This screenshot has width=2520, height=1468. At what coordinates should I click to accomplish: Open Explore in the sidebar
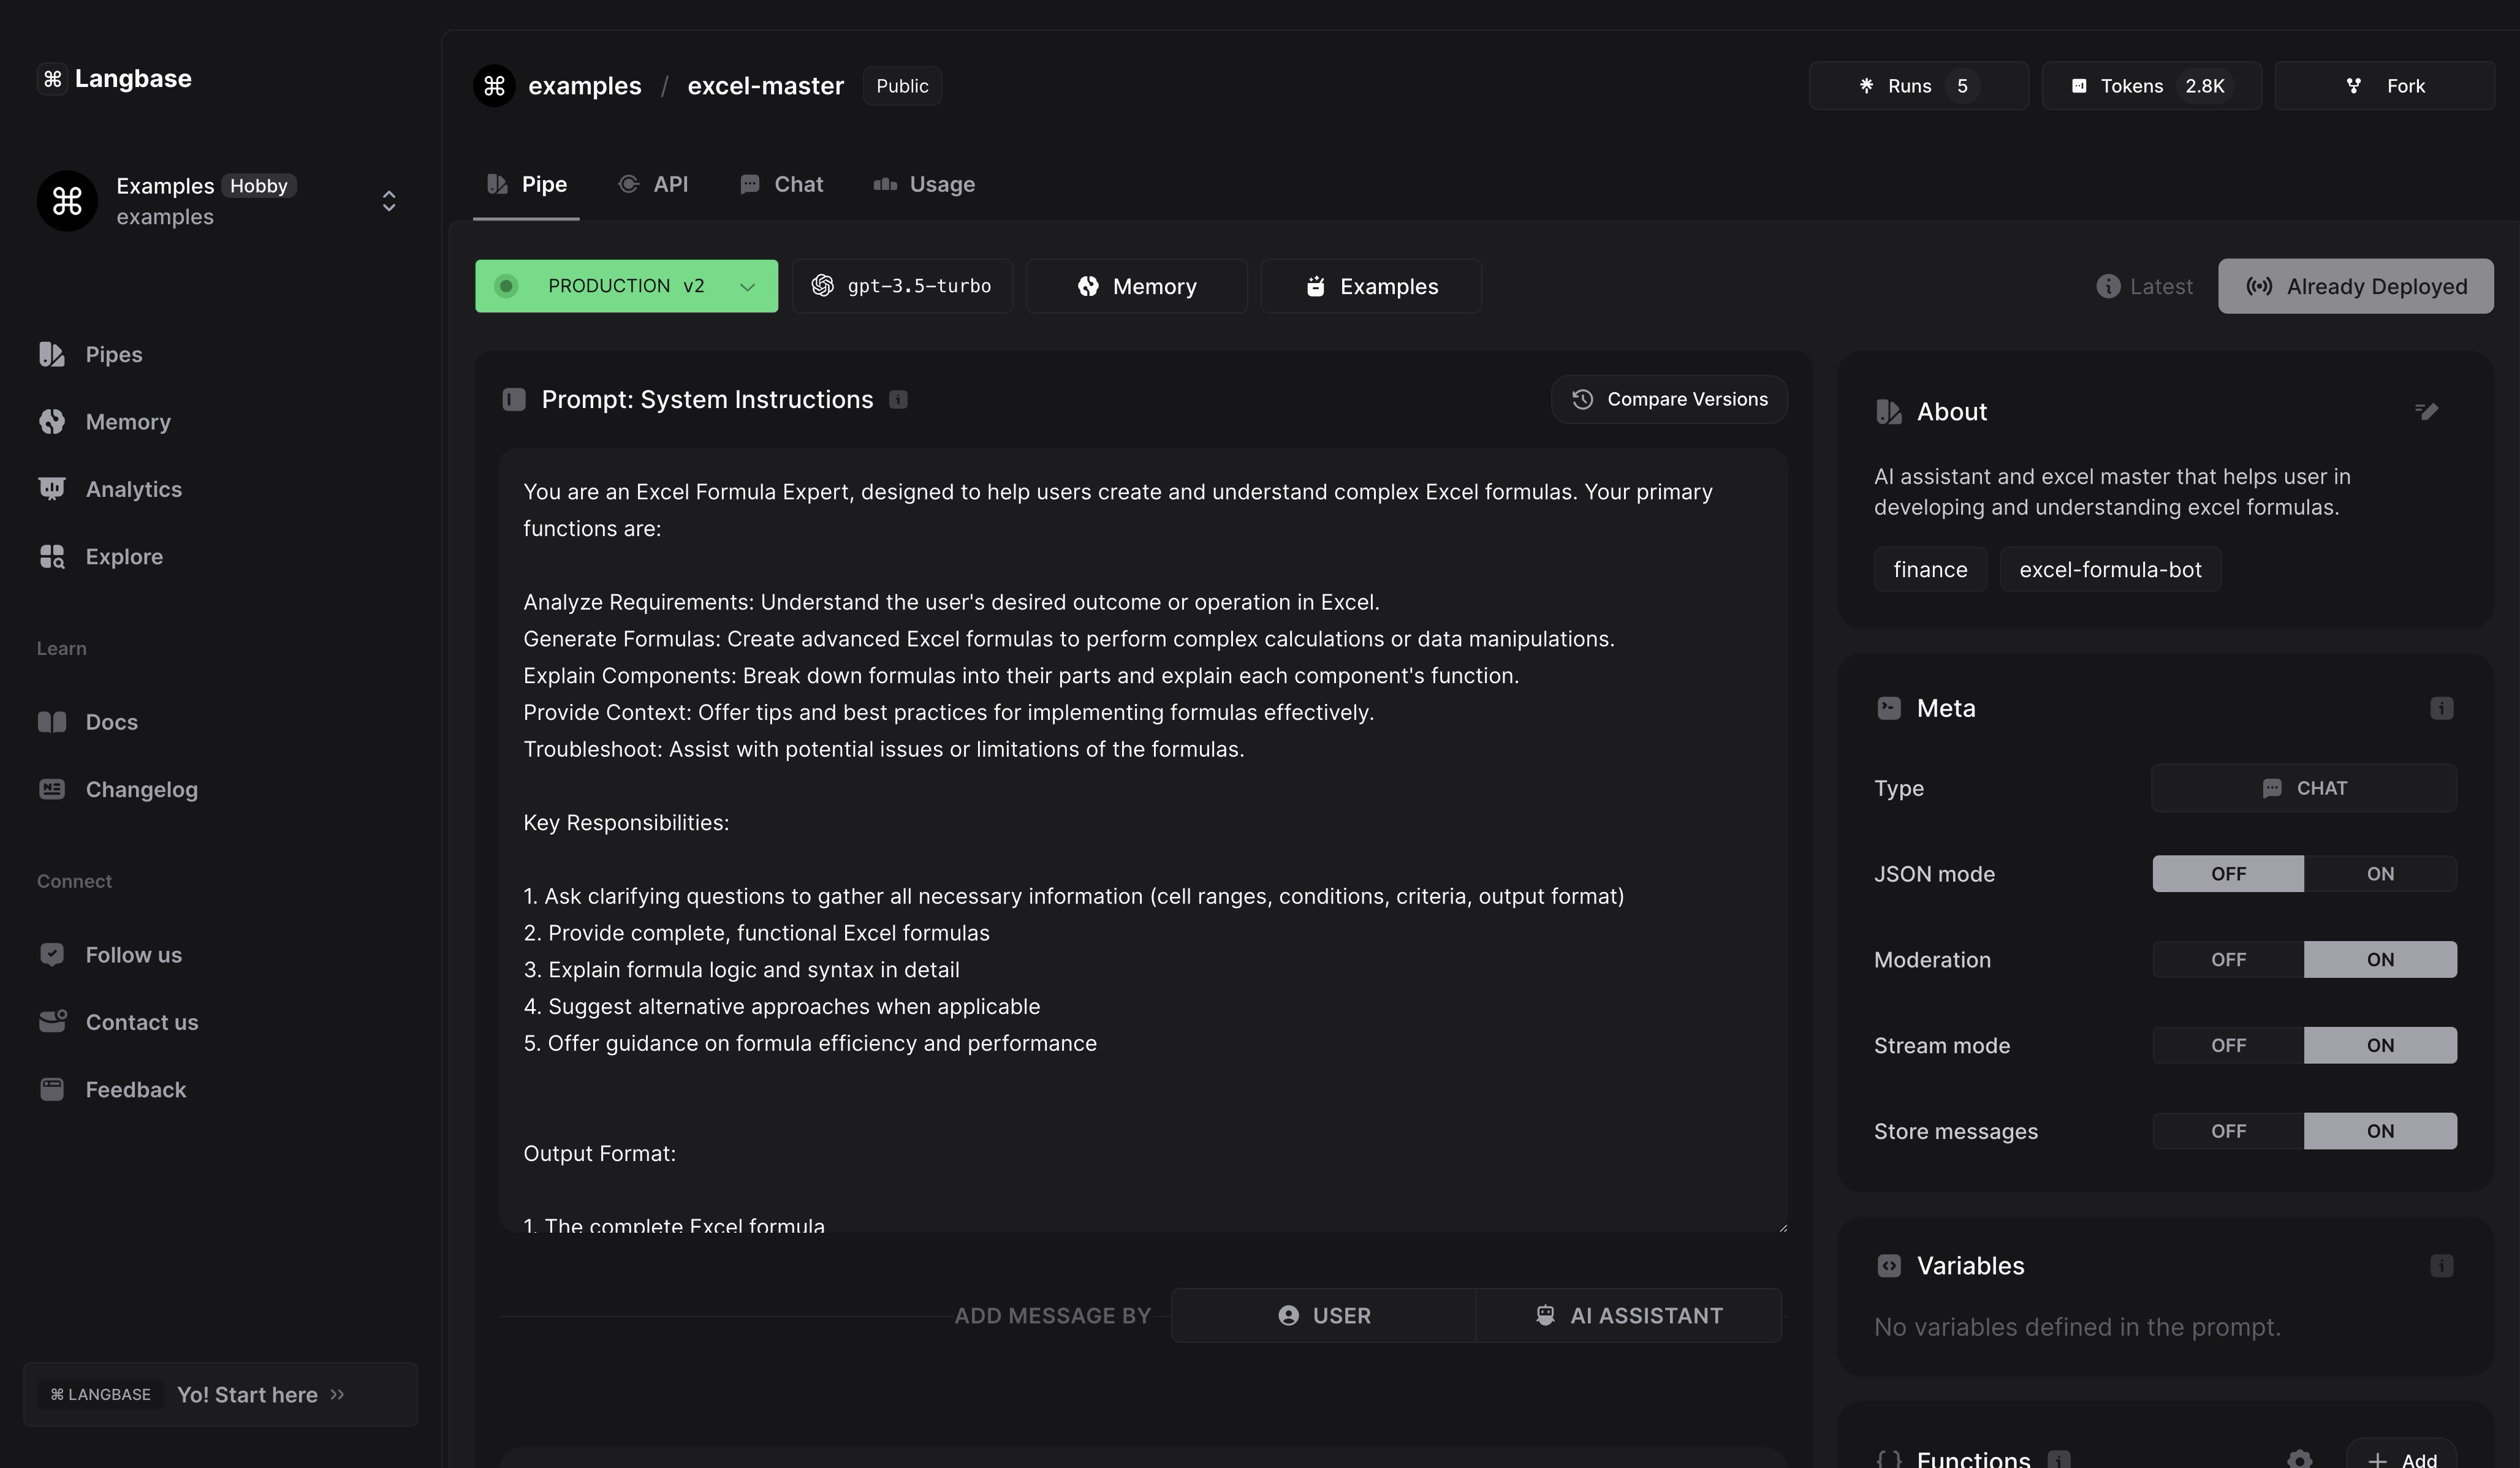[x=124, y=556]
